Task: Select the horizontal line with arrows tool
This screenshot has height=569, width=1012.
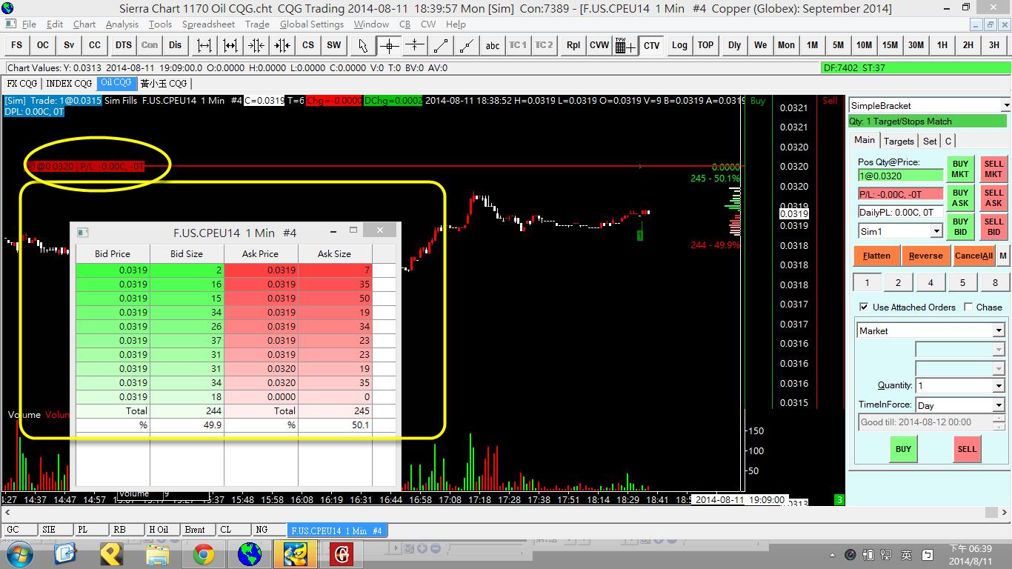Action: [x=415, y=45]
